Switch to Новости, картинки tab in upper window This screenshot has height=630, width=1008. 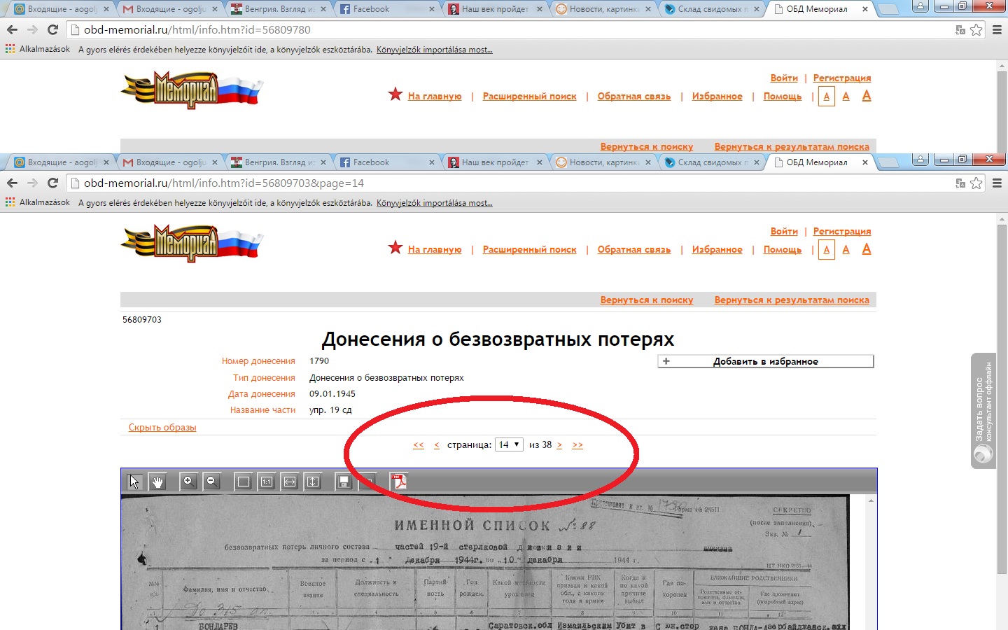[x=603, y=8]
